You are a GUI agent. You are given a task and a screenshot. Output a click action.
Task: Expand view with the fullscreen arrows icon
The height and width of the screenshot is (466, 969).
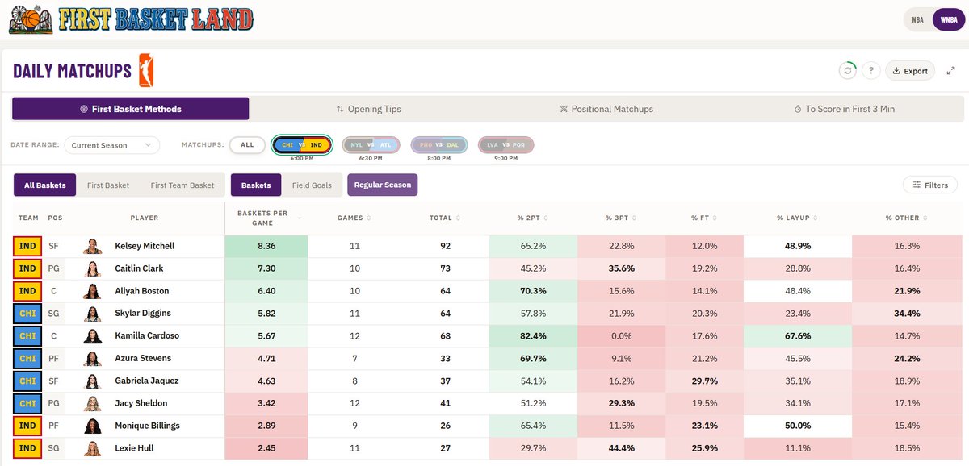point(950,71)
